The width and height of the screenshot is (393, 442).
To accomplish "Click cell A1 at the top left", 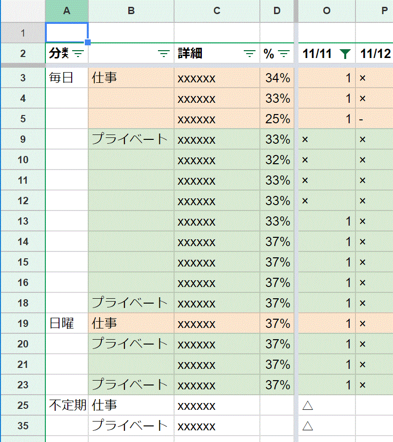I will click(x=66, y=32).
